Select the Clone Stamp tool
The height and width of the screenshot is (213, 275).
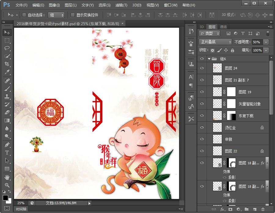click(x=7, y=96)
